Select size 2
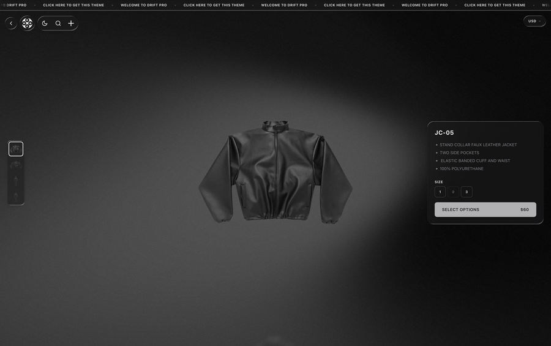551x346 pixels. point(453,192)
